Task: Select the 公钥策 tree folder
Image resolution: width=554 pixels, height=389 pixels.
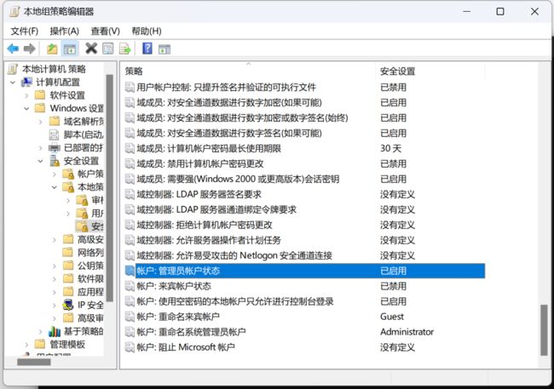Action: [x=90, y=266]
